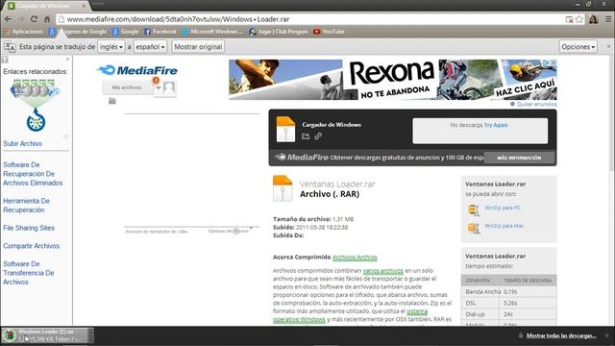Open the download item options arrow
The height and width of the screenshot is (346, 615).
coord(90,335)
